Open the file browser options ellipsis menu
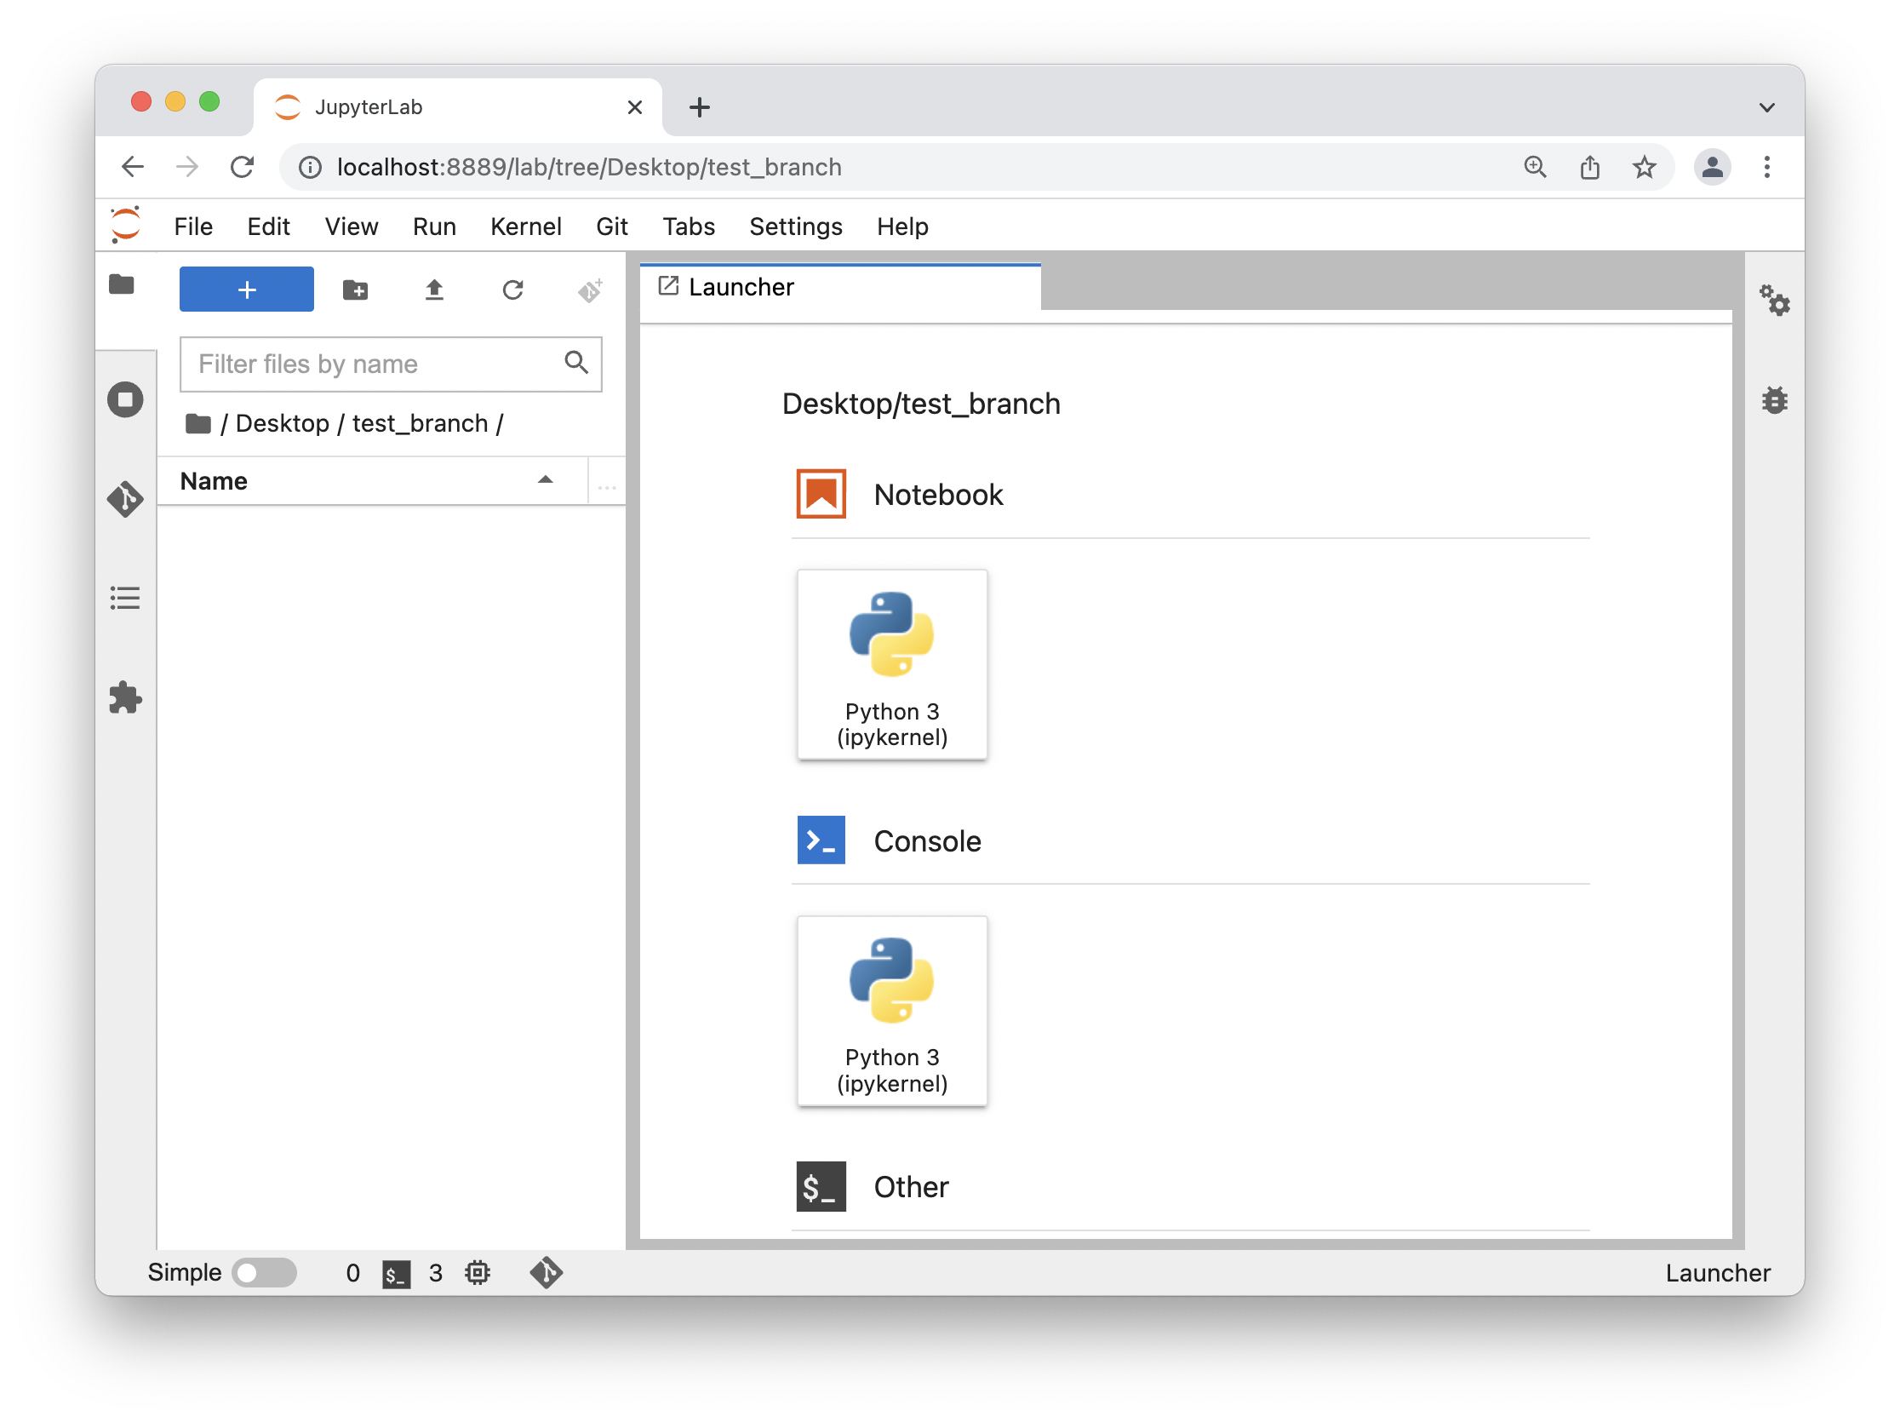Image resolution: width=1900 pixels, height=1422 pixels. point(606,485)
